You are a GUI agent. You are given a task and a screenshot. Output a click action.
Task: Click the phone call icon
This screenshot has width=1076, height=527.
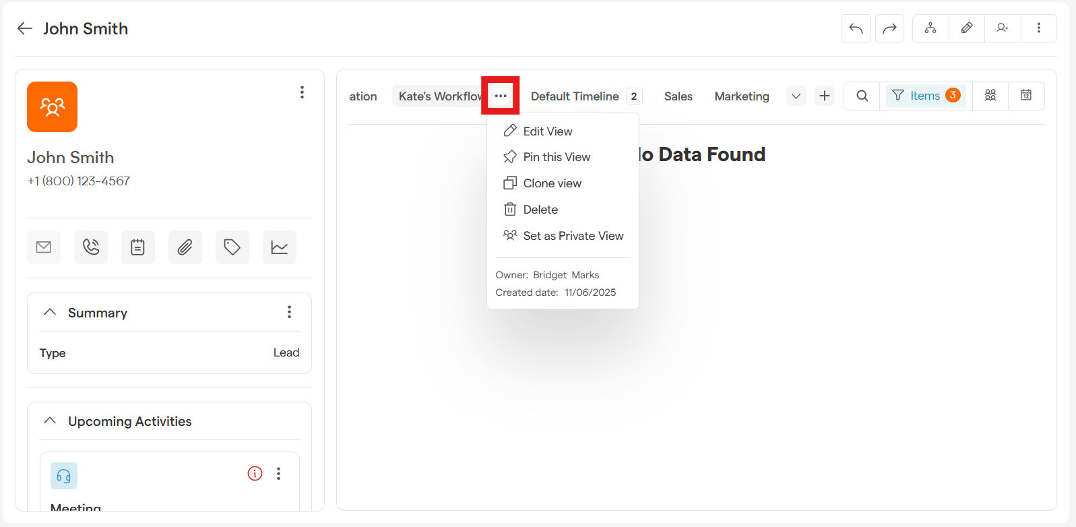point(91,247)
